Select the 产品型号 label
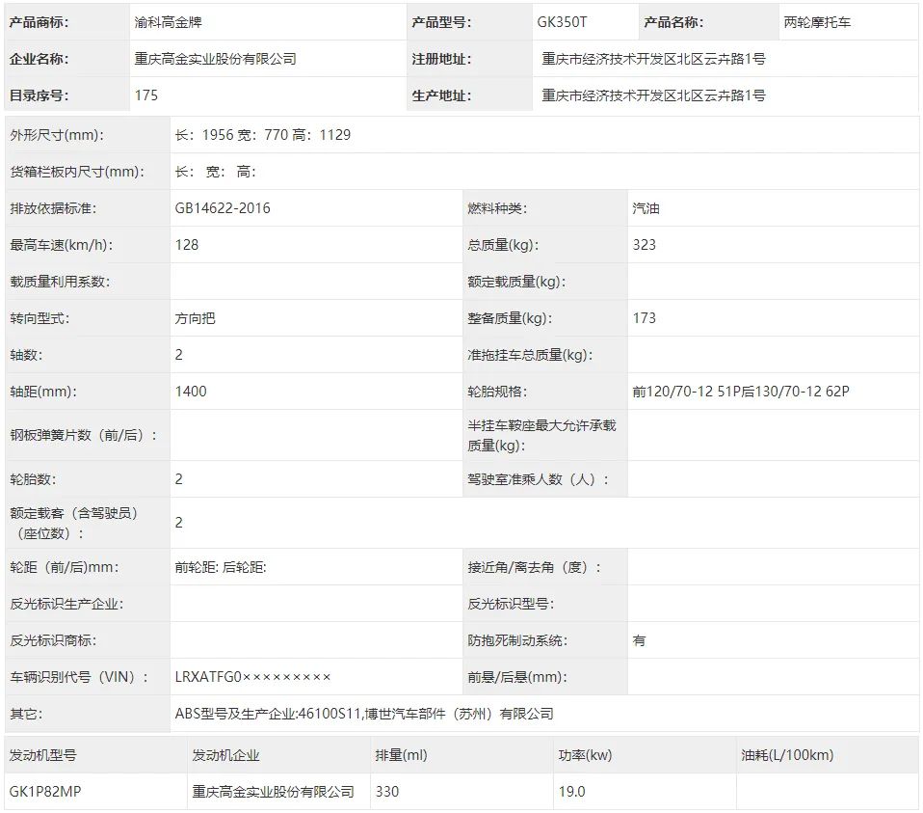This screenshot has width=923, height=813. tap(441, 22)
